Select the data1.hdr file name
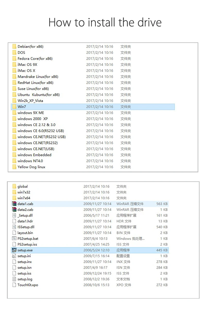Viewport: 206px width, 310px height. pos(25,221)
